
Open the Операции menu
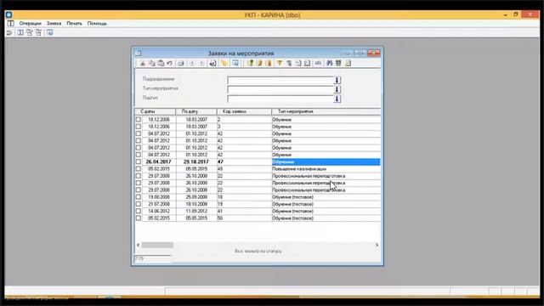(x=31, y=23)
